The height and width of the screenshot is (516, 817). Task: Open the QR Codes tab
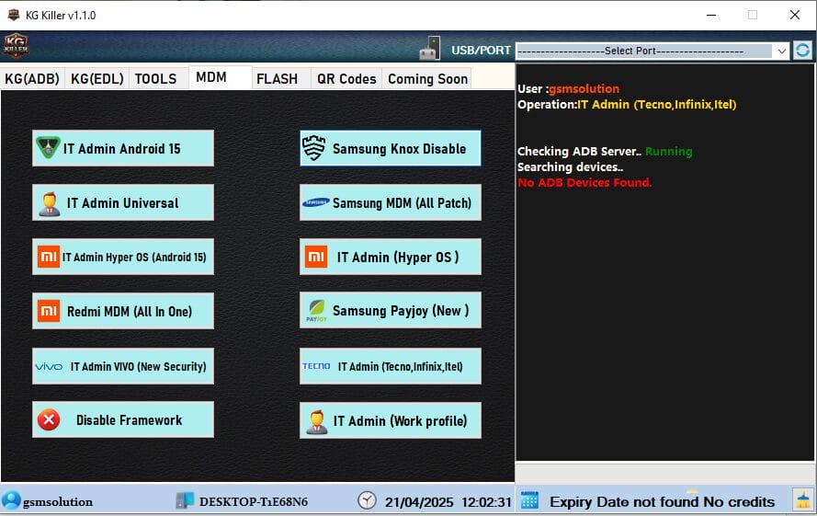[x=346, y=79]
